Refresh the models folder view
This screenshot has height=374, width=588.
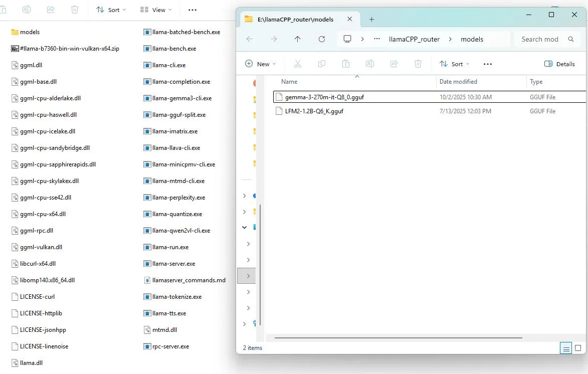(322, 39)
